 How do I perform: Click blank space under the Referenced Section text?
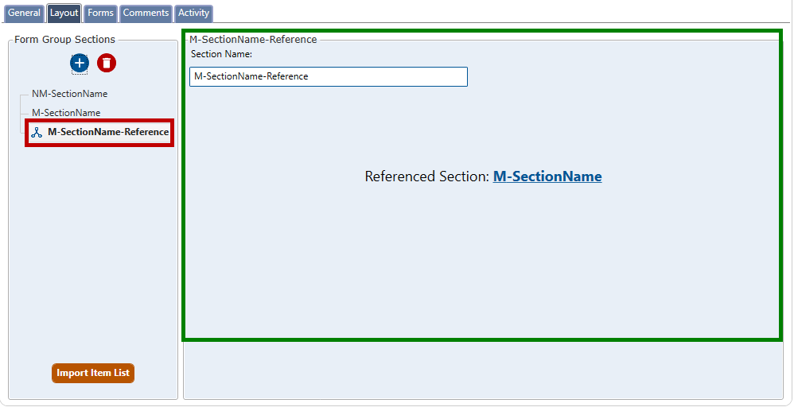click(482, 262)
